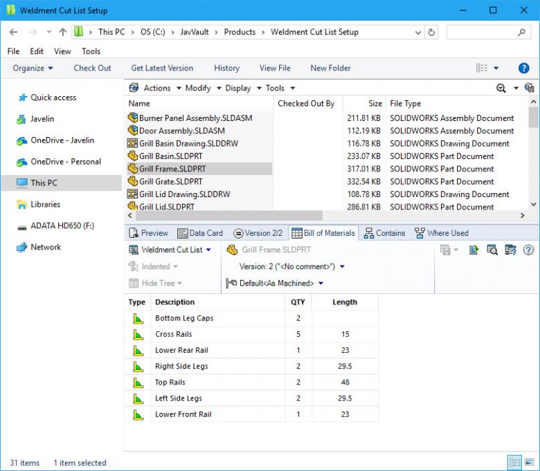Switch to the Preview tab
The width and height of the screenshot is (540, 471).
[x=148, y=233]
